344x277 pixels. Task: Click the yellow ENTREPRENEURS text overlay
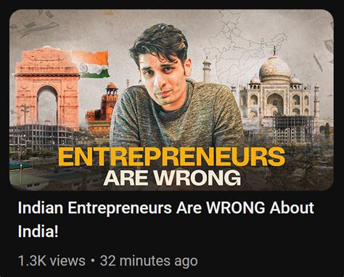[171, 157]
